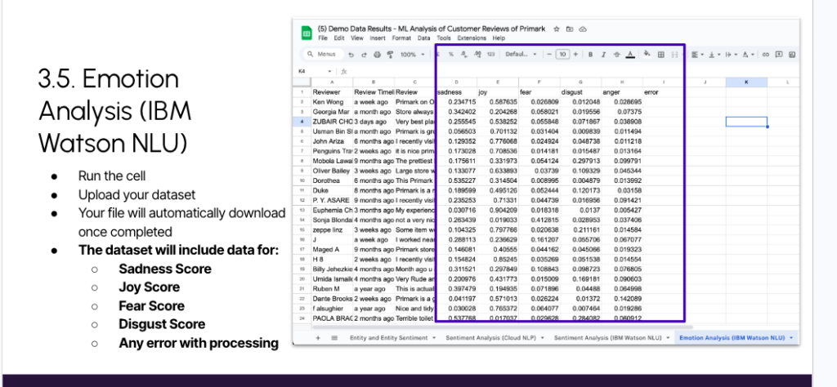Image resolution: width=837 pixels, height=387 pixels.
Task: Click Format as percent icon
Action: pyautogui.click(x=451, y=55)
